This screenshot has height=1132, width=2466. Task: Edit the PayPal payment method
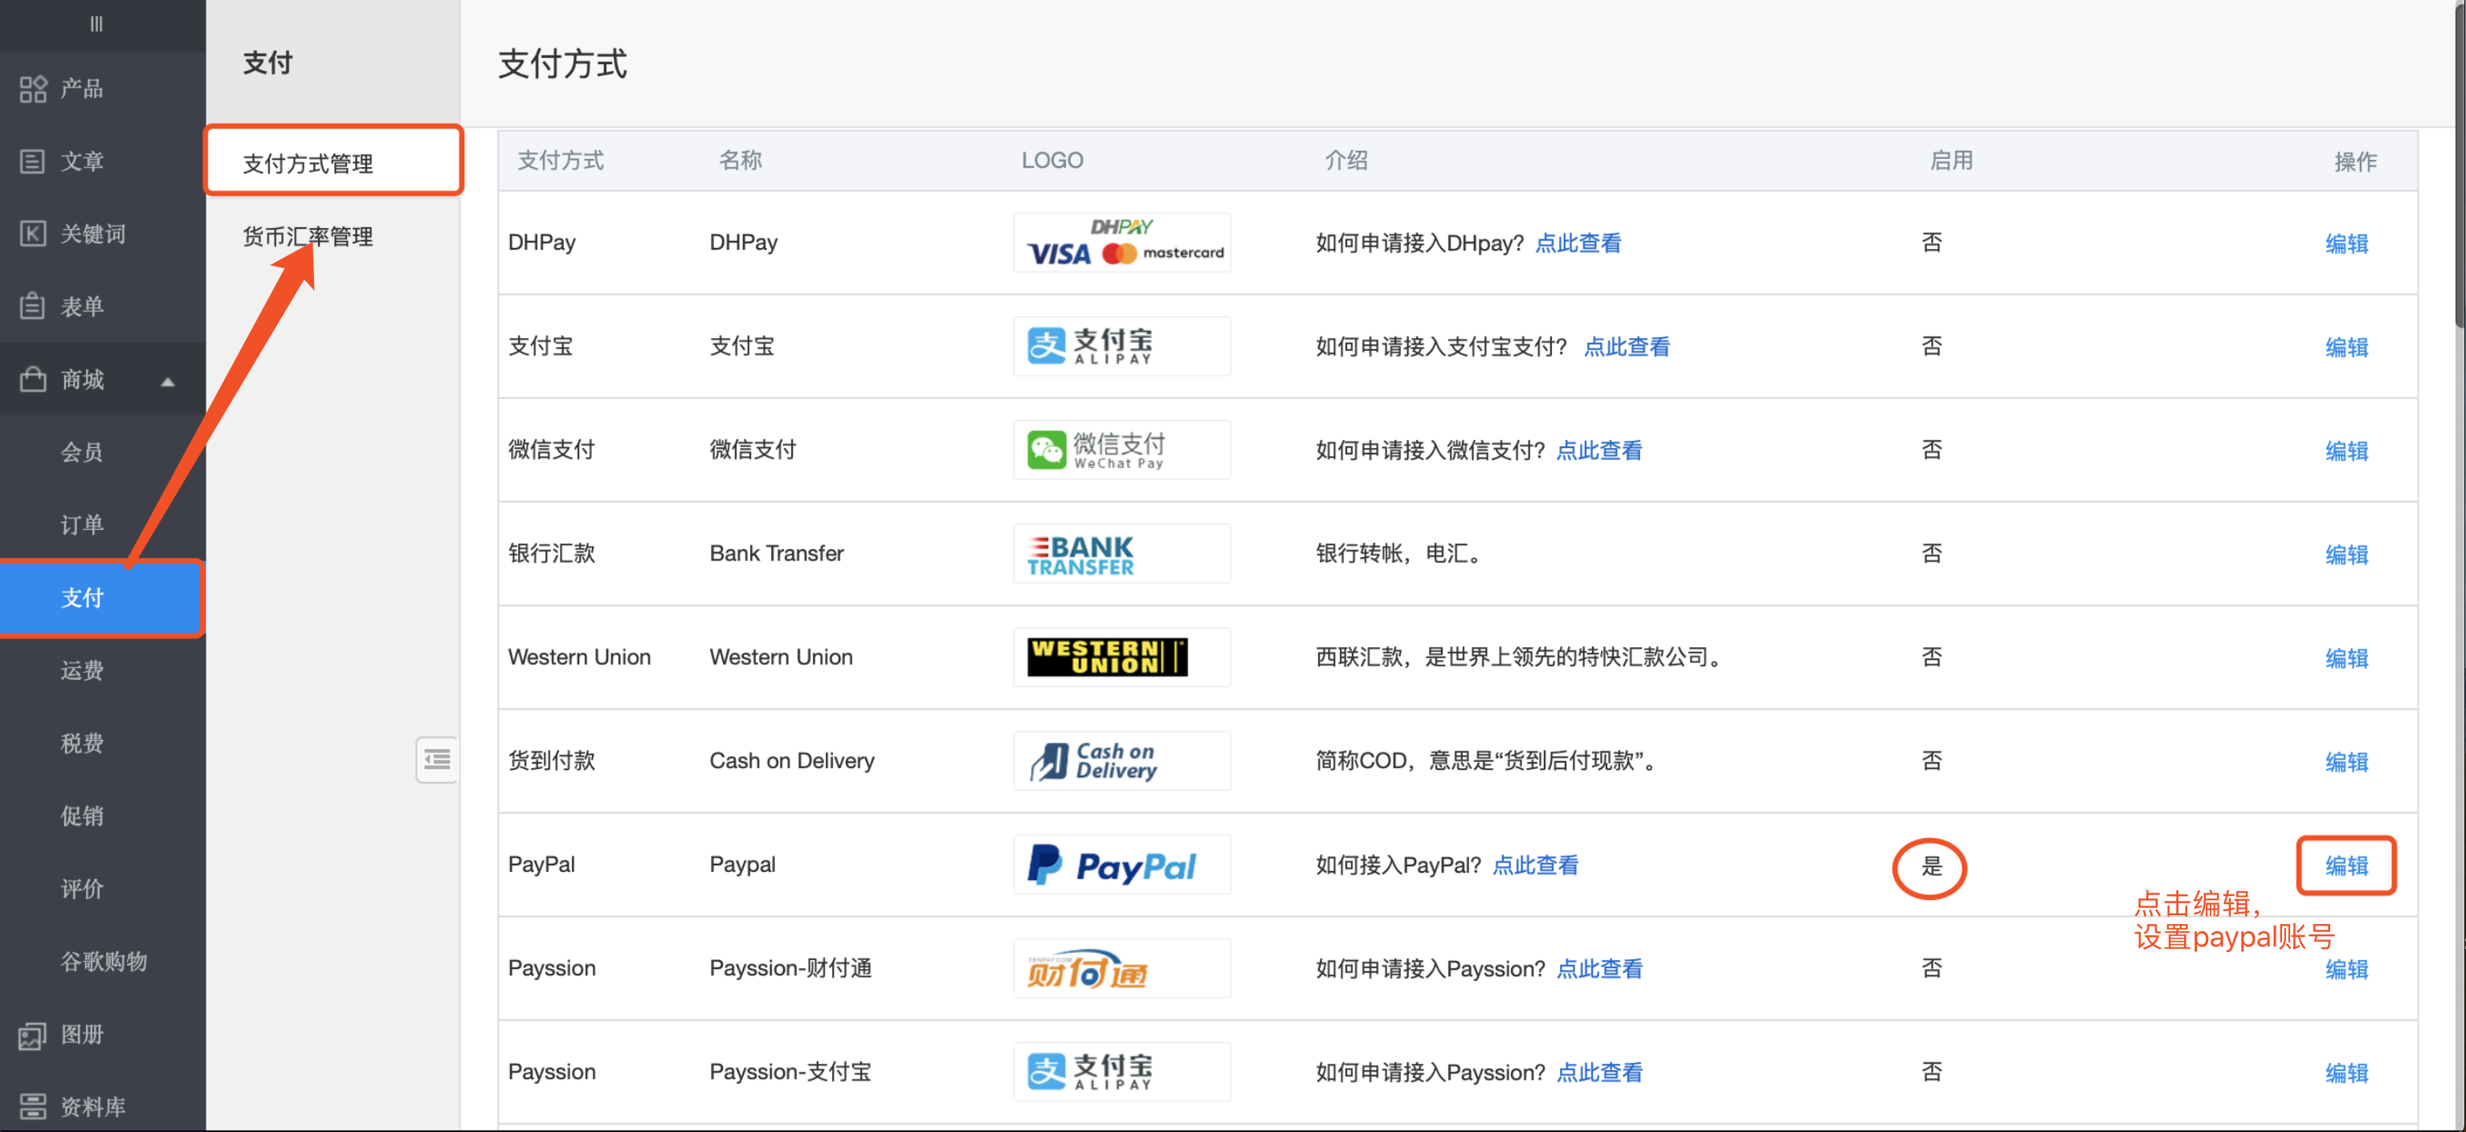click(2346, 865)
